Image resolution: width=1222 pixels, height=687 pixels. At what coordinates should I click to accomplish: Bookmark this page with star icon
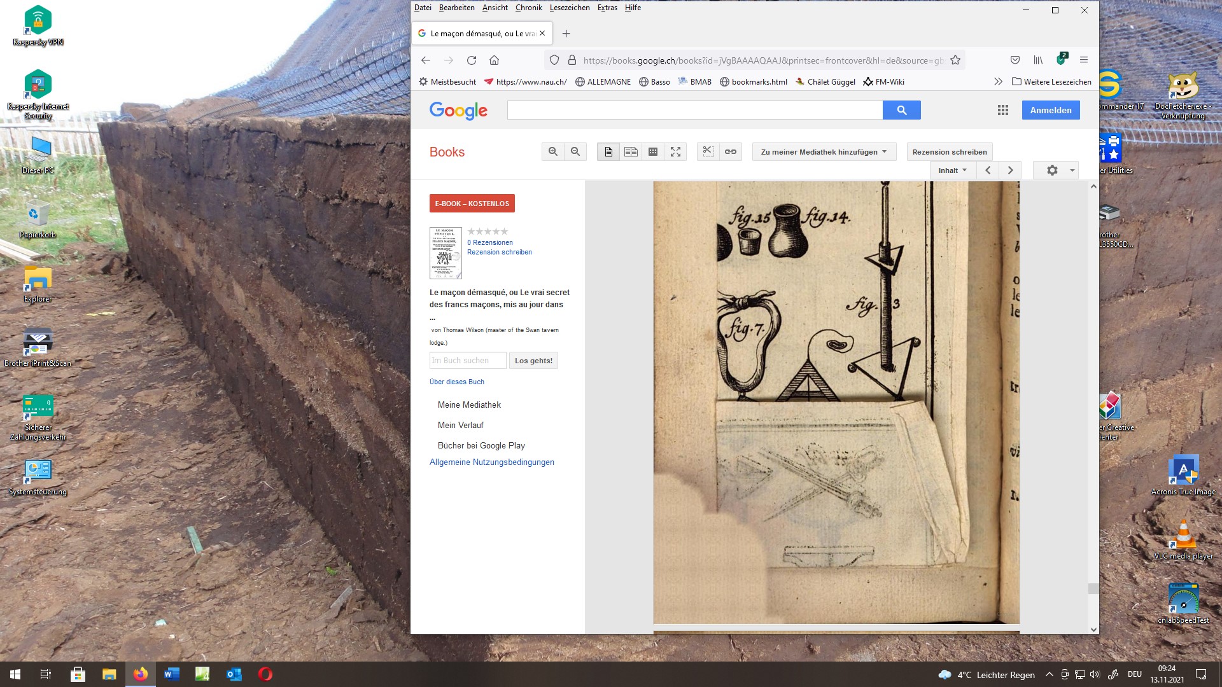point(955,60)
